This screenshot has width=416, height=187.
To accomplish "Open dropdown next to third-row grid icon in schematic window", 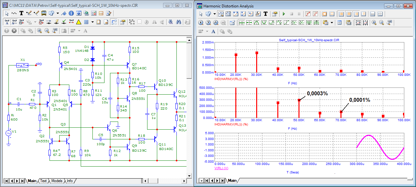I will 79,30.
